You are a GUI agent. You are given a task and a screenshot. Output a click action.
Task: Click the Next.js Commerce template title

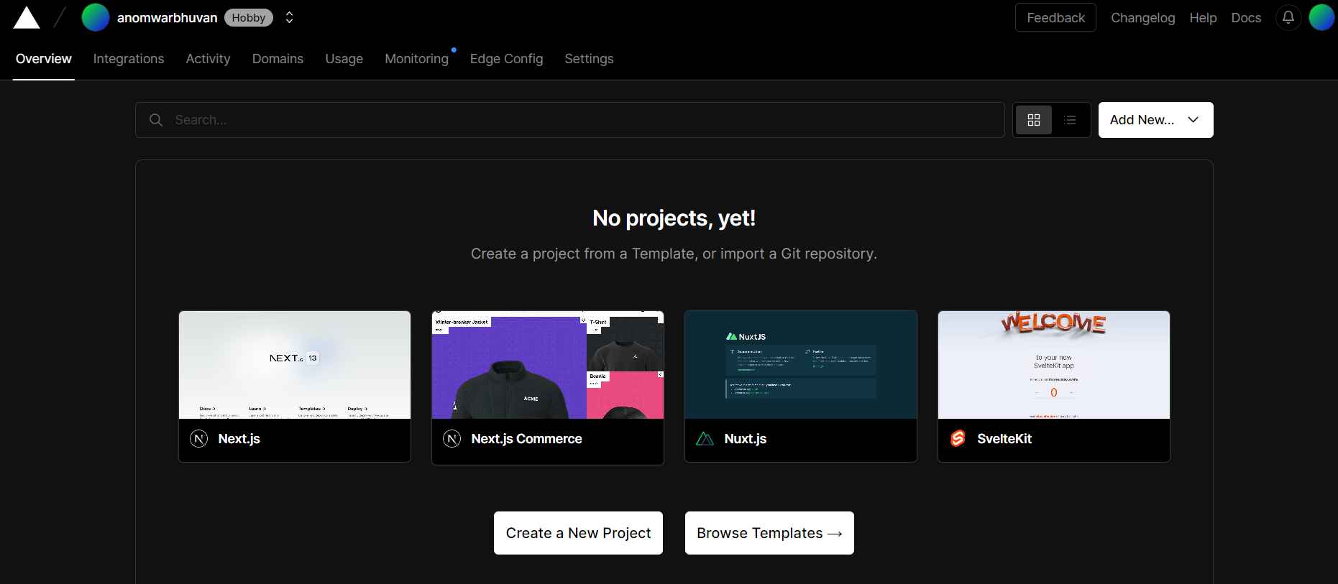pos(527,439)
